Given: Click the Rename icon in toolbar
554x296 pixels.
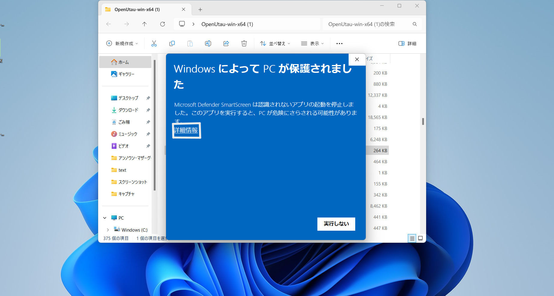Looking at the screenshot, I should 208,43.
